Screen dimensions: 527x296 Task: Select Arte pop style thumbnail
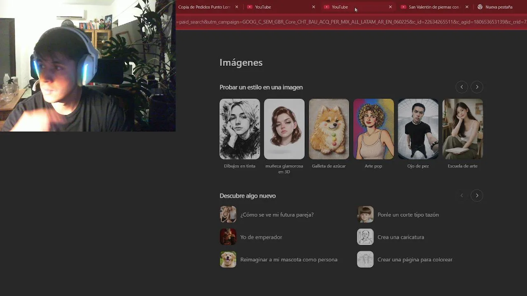click(x=373, y=129)
